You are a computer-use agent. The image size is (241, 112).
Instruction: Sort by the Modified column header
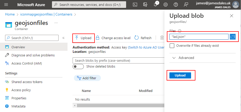pyautogui.click(x=145, y=91)
